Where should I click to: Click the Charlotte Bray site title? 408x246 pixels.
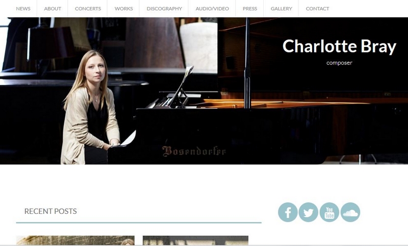[x=339, y=46]
